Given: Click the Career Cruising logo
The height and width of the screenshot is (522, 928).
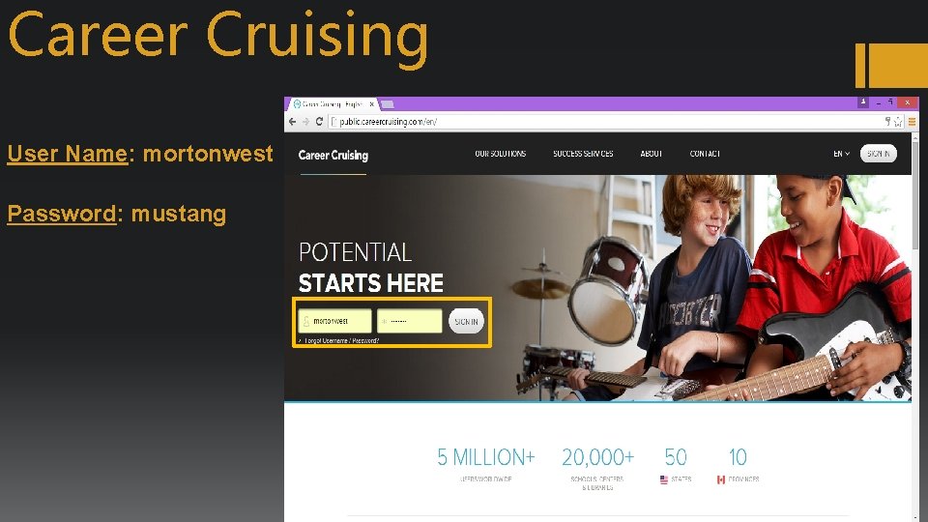Looking at the screenshot, I should point(333,155).
